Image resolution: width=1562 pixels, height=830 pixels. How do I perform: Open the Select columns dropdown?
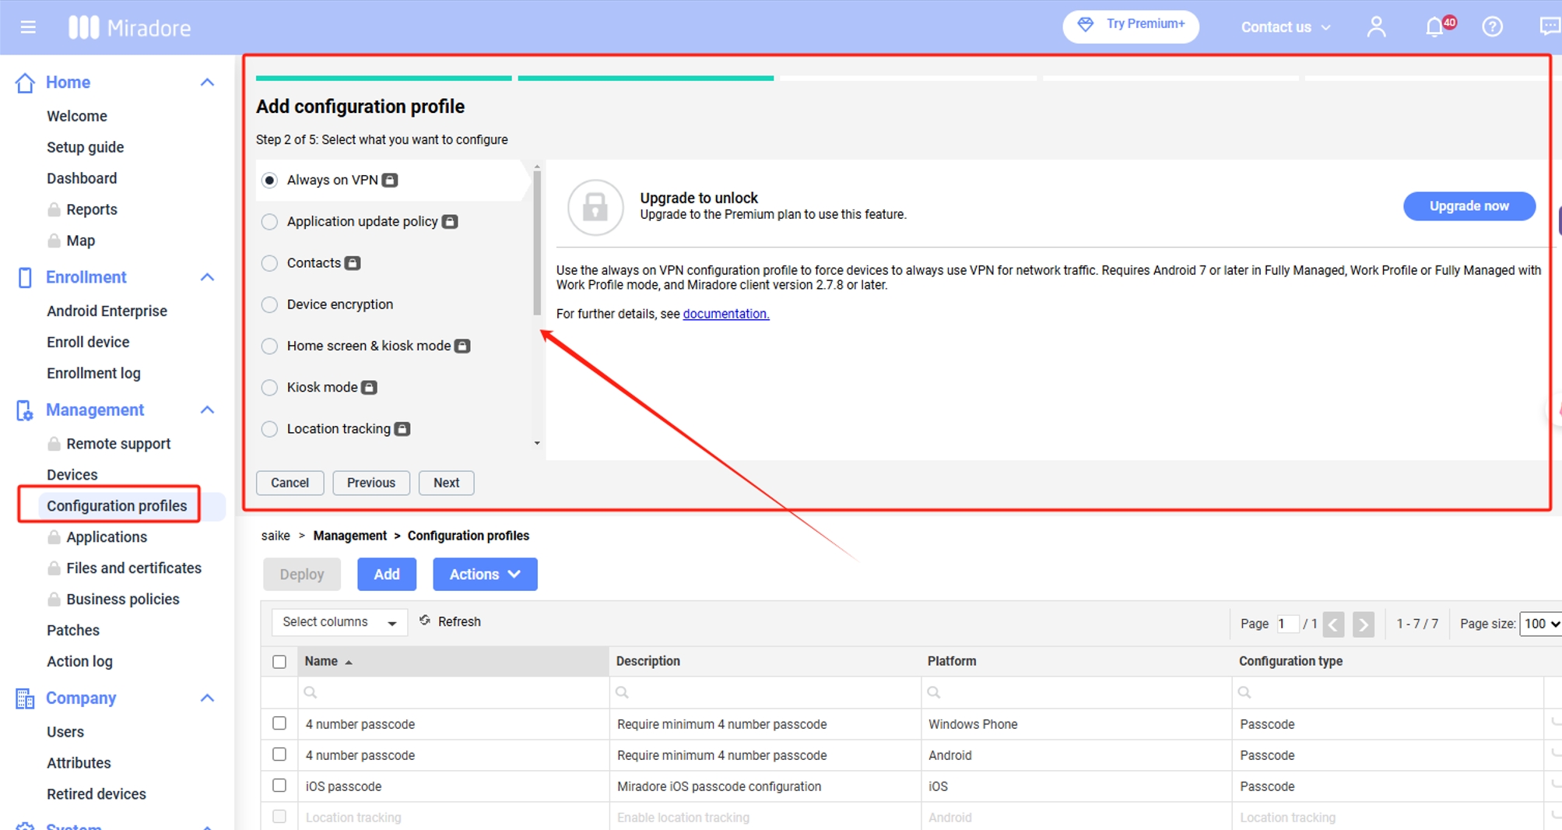339,622
